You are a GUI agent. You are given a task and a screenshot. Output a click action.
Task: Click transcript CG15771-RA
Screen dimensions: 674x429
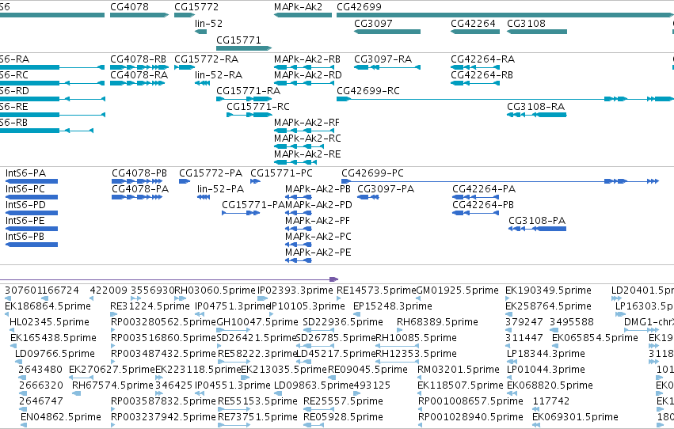pos(244,99)
